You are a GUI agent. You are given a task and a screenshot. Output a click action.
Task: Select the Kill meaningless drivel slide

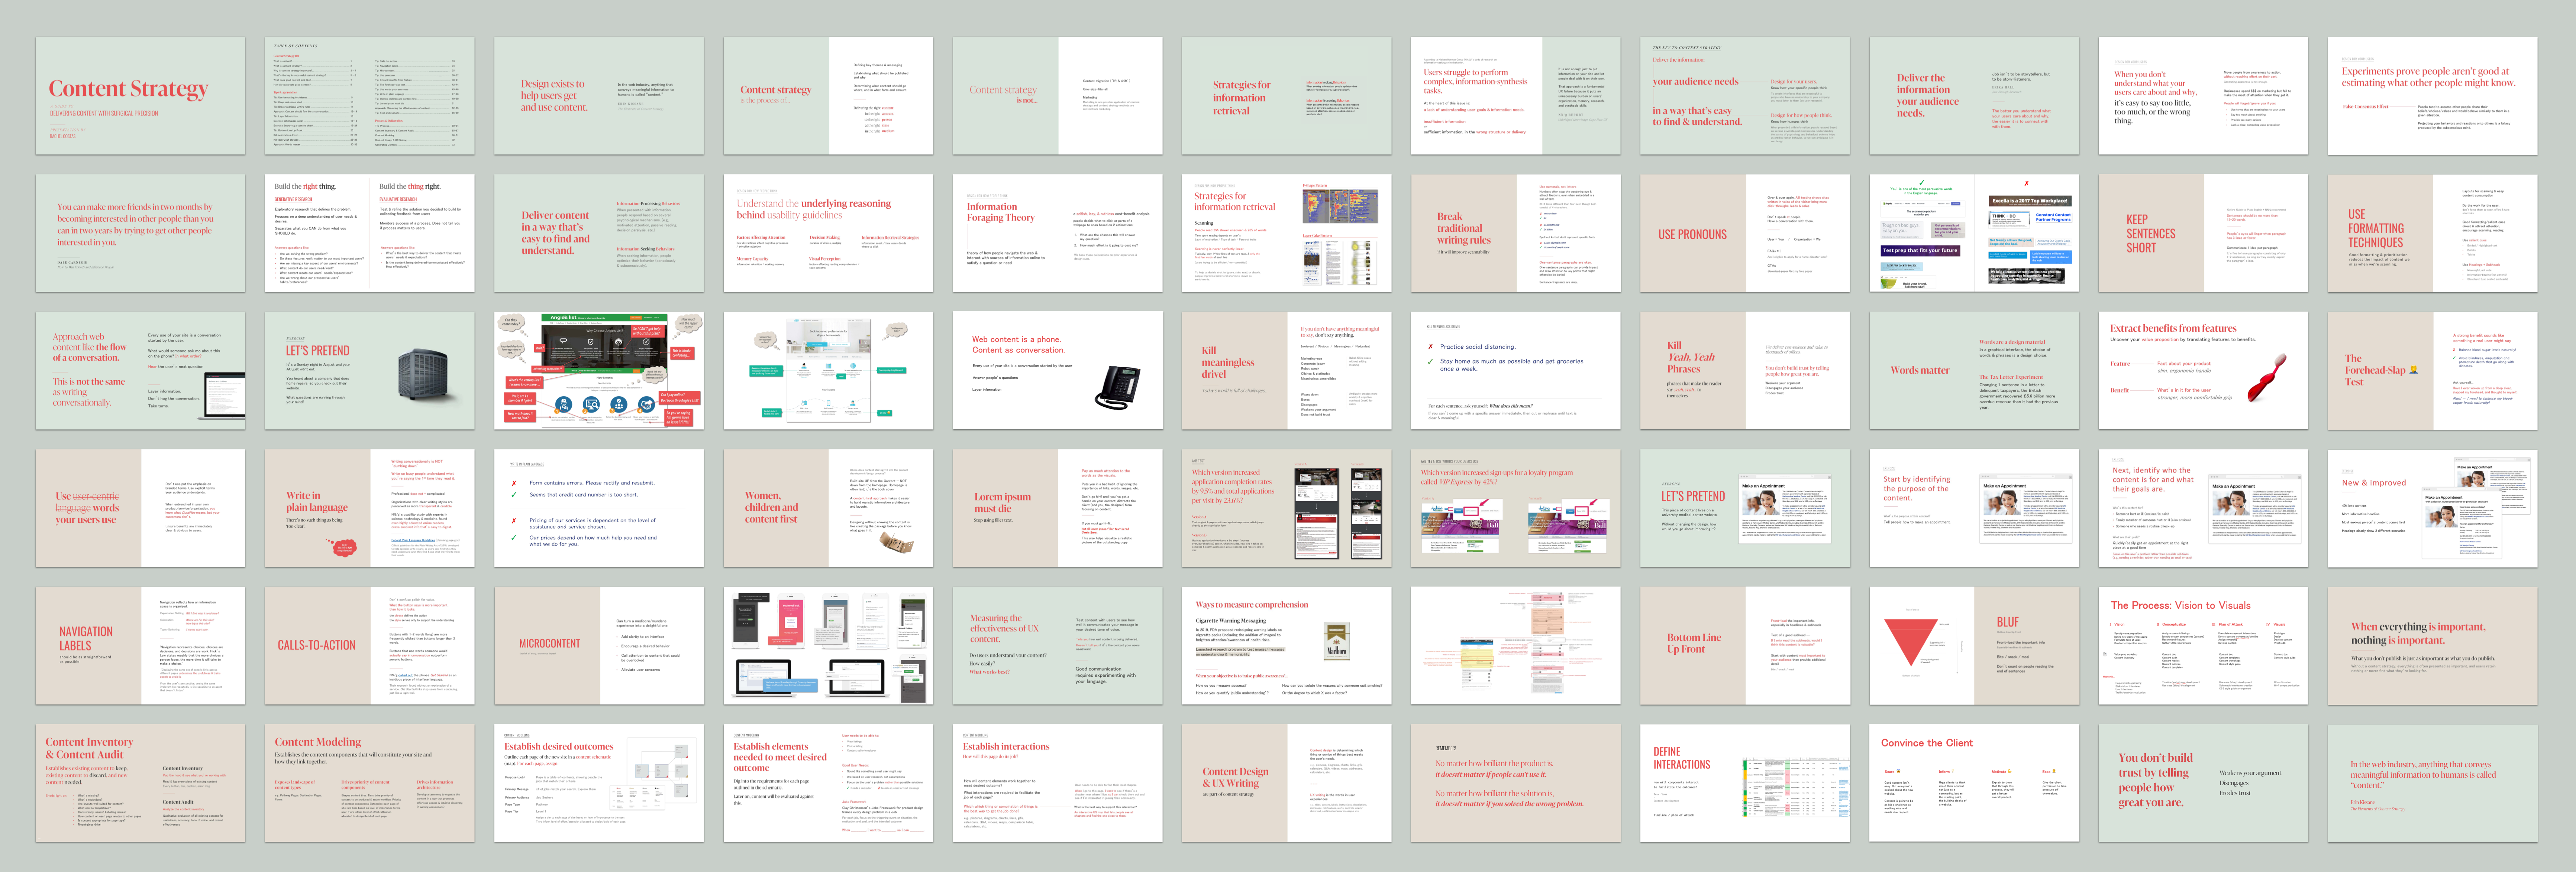coord(1286,371)
